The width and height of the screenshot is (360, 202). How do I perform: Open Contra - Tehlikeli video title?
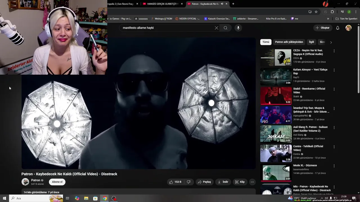click(308, 148)
